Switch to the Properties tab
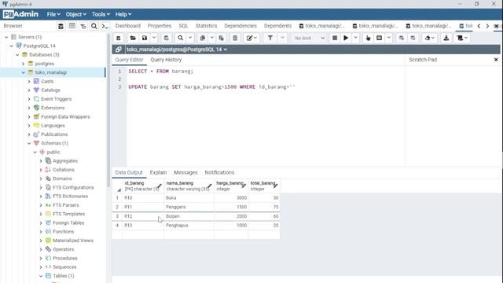The image size is (503, 283). click(x=160, y=26)
